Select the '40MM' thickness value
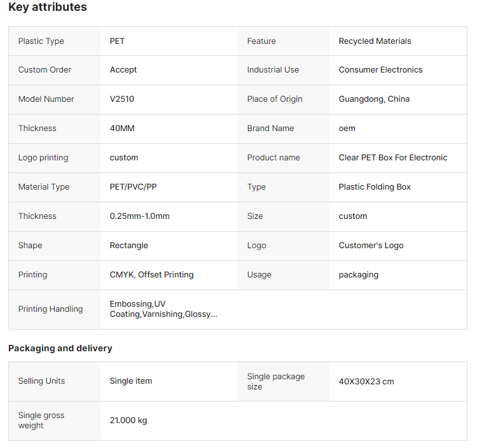 click(122, 129)
